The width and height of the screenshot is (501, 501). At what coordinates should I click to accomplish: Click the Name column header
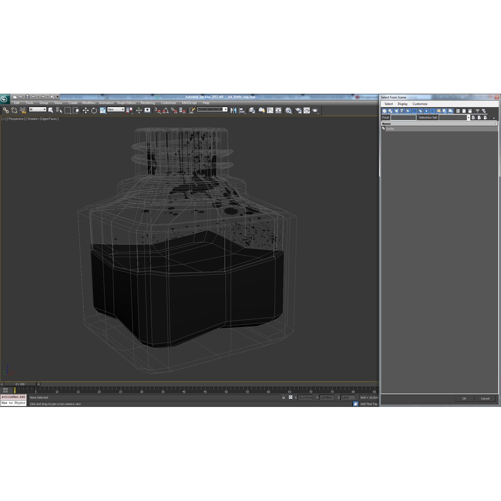click(x=439, y=124)
